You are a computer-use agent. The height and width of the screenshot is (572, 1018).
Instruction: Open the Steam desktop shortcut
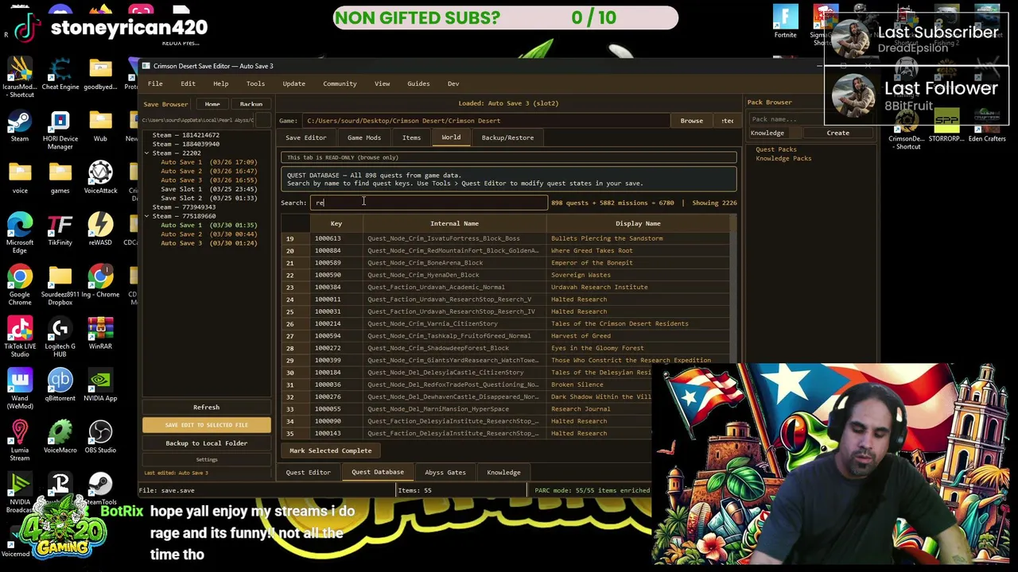pos(20,127)
